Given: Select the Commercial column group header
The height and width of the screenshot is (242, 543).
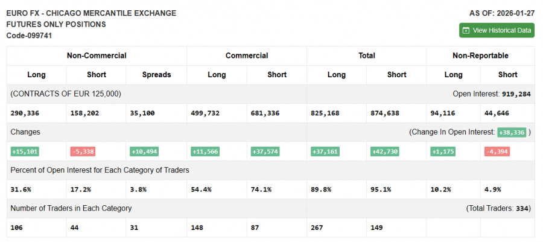Looking at the screenshot, I should pyautogui.click(x=247, y=56).
